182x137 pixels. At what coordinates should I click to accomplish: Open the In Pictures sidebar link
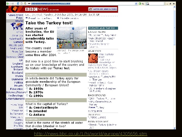16,114
